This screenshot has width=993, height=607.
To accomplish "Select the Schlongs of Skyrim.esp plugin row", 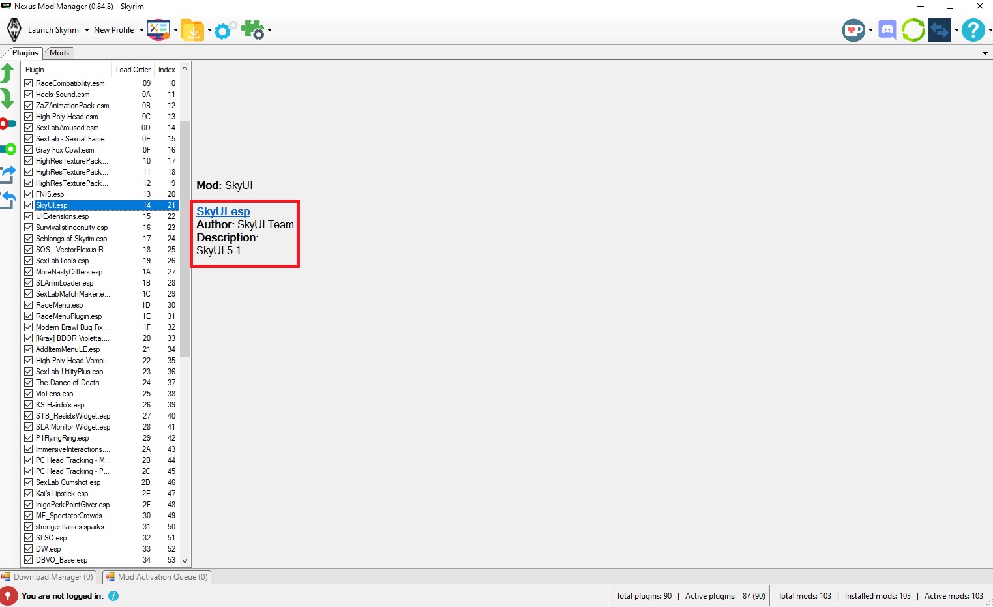I will (x=100, y=239).
